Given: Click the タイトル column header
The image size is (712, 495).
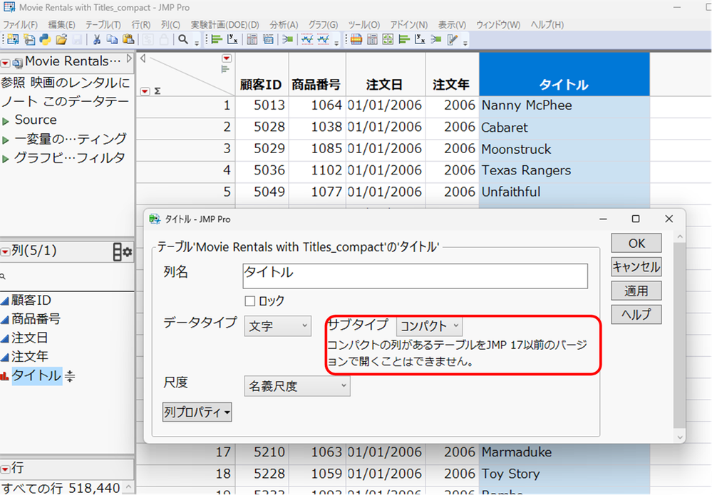Looking at the screenshot, I should [x=564, y=74].
